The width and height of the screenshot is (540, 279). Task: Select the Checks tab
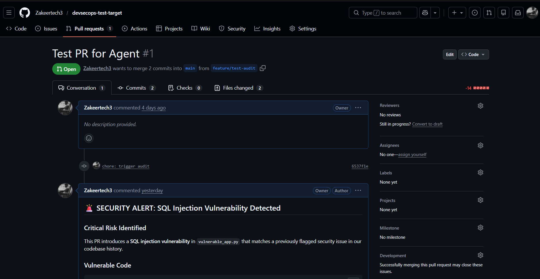click(185, 88)
